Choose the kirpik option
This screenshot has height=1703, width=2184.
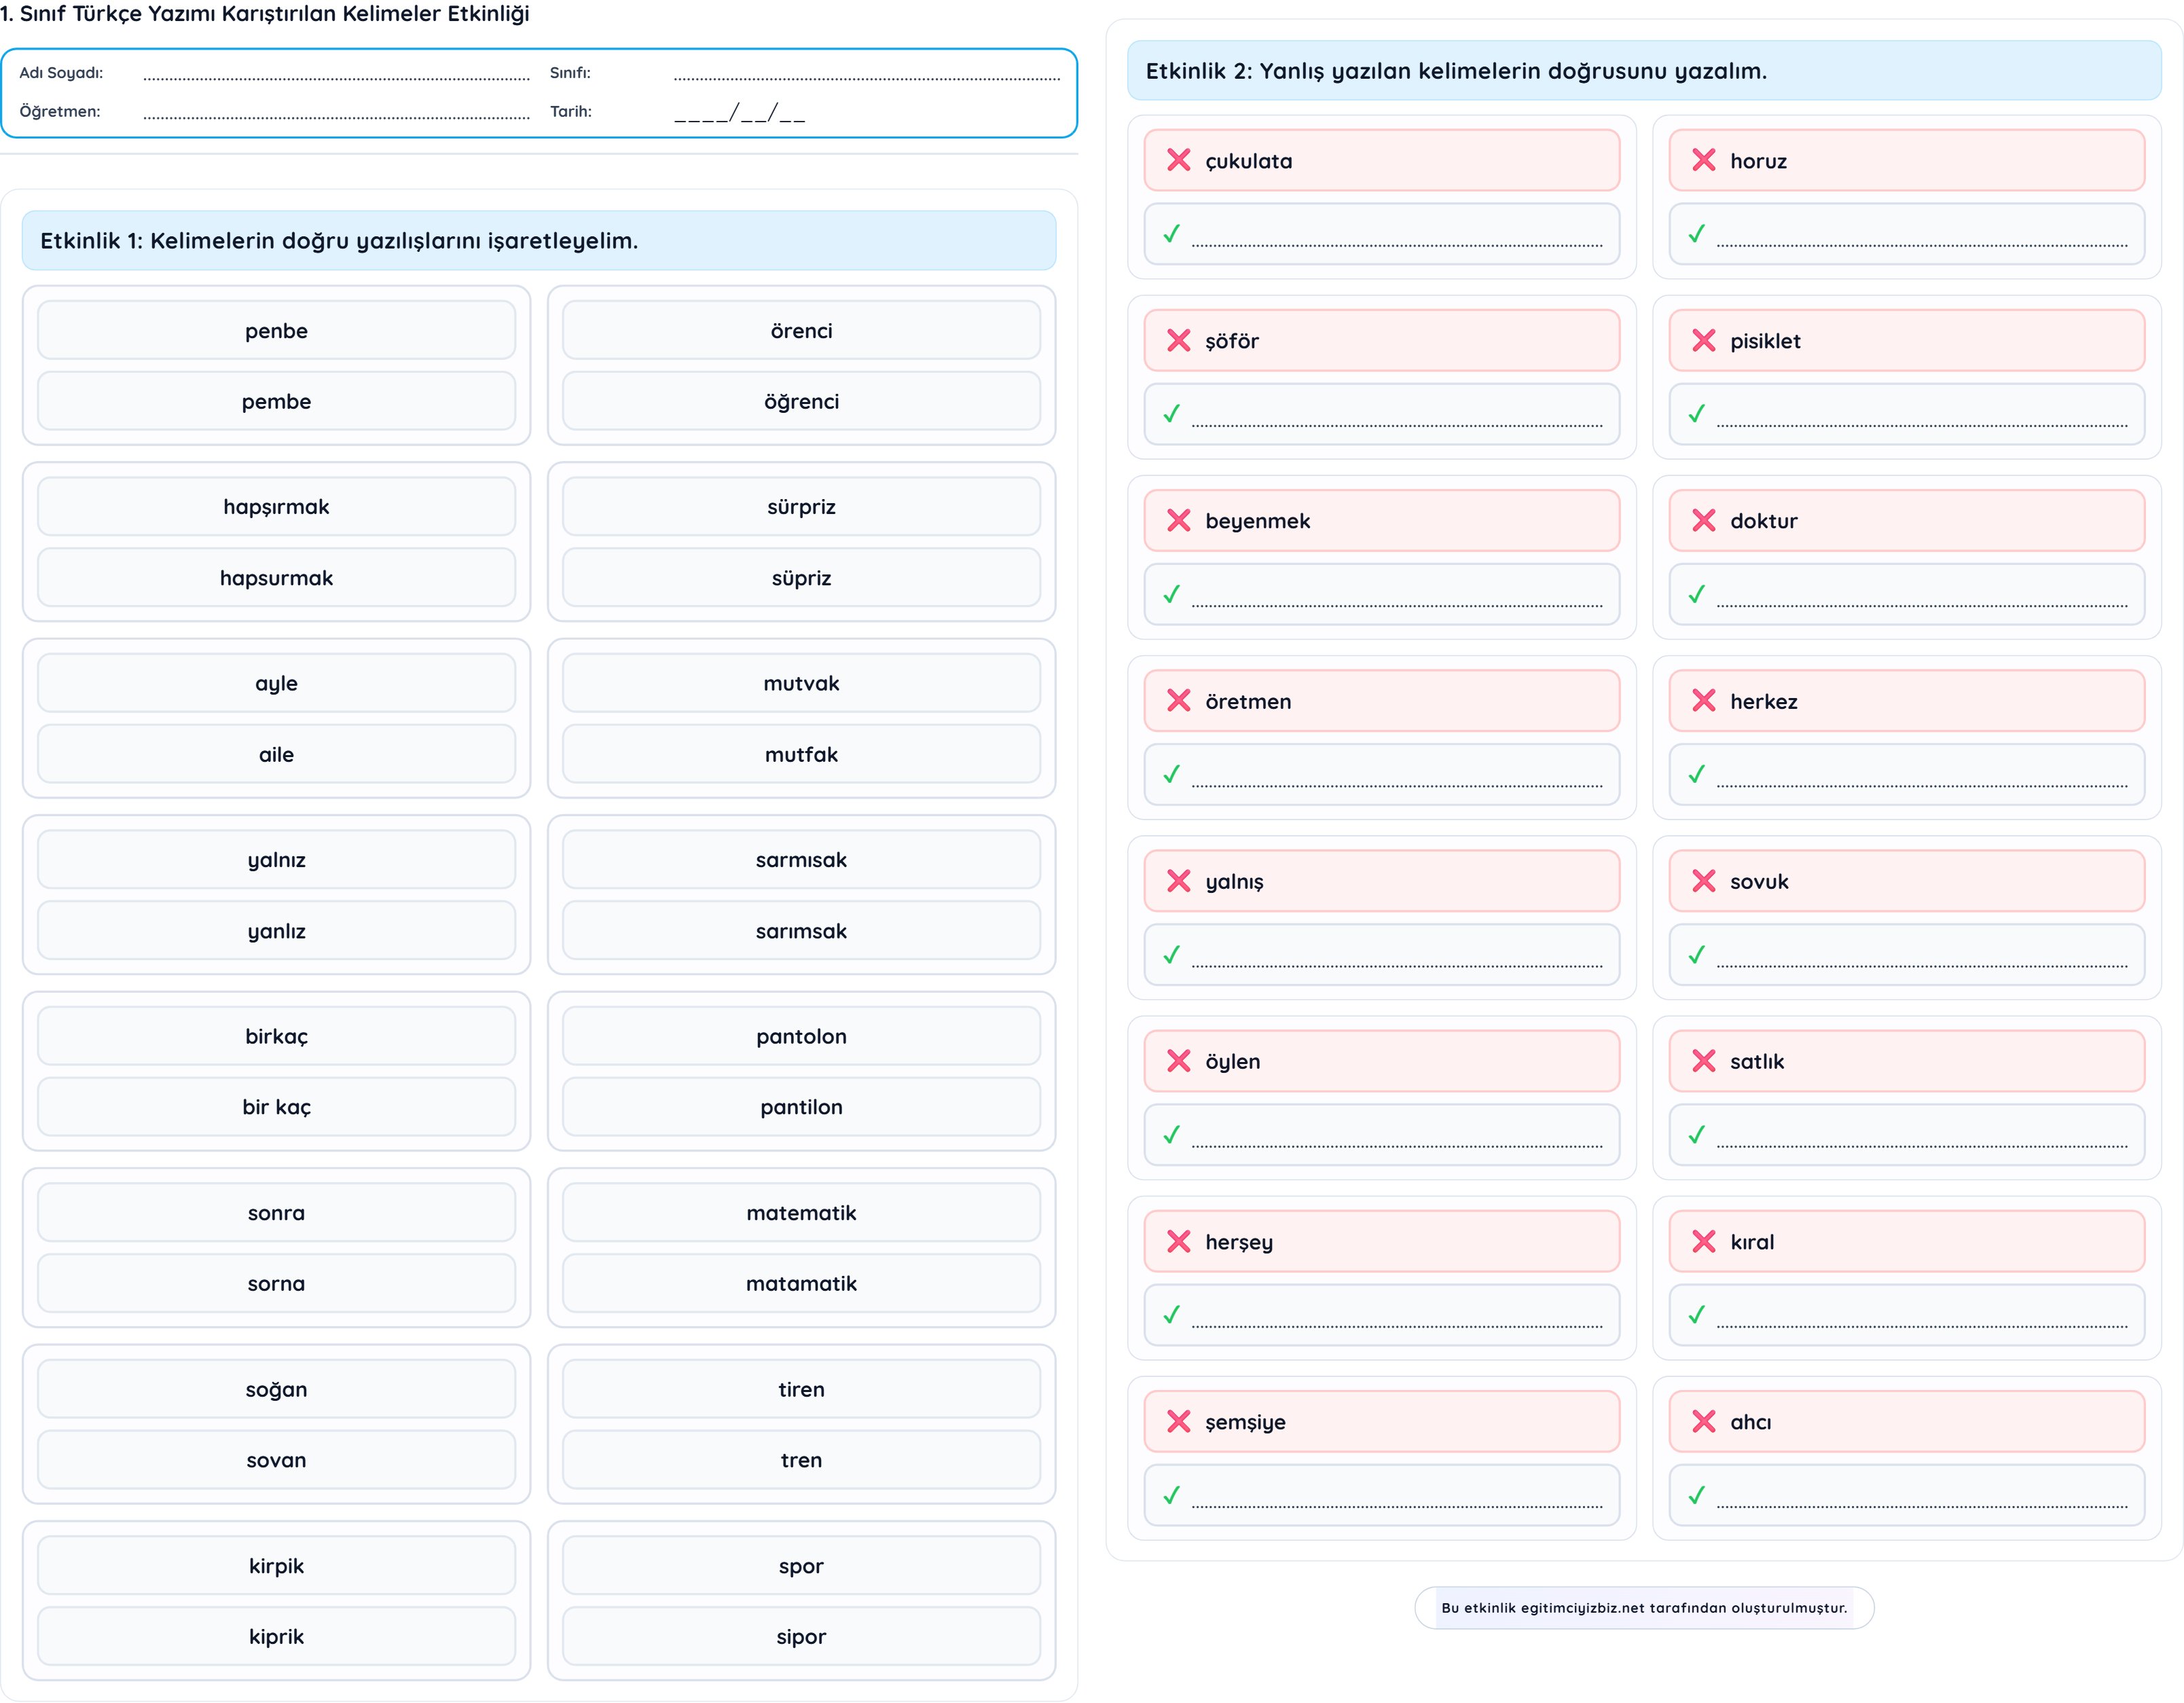pyautogui.click(x=276, y=1566)
